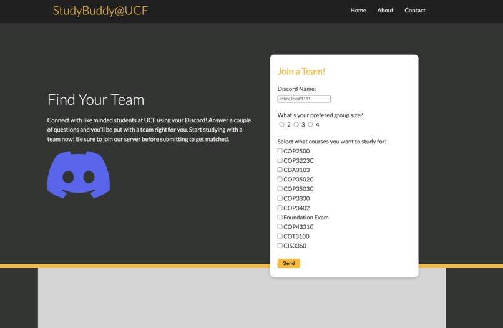Tick the COP3330 course checkbox
Viewport: 503px width, 328px height.
tap(280, 198)
